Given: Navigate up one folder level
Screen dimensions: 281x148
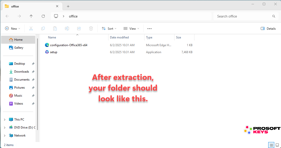Looking at the screenshot, I should pos(31,16).
